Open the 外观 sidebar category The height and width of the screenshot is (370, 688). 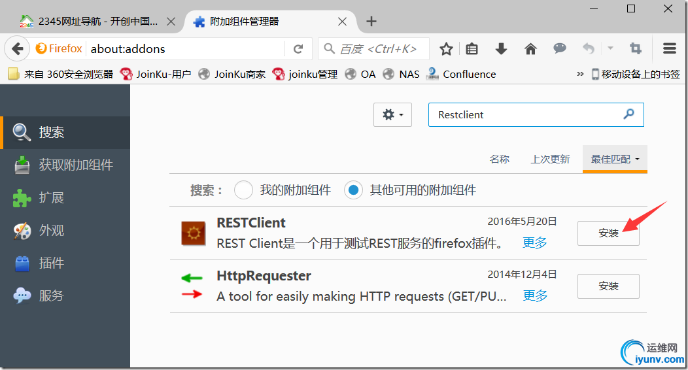[x=65, y=231]
